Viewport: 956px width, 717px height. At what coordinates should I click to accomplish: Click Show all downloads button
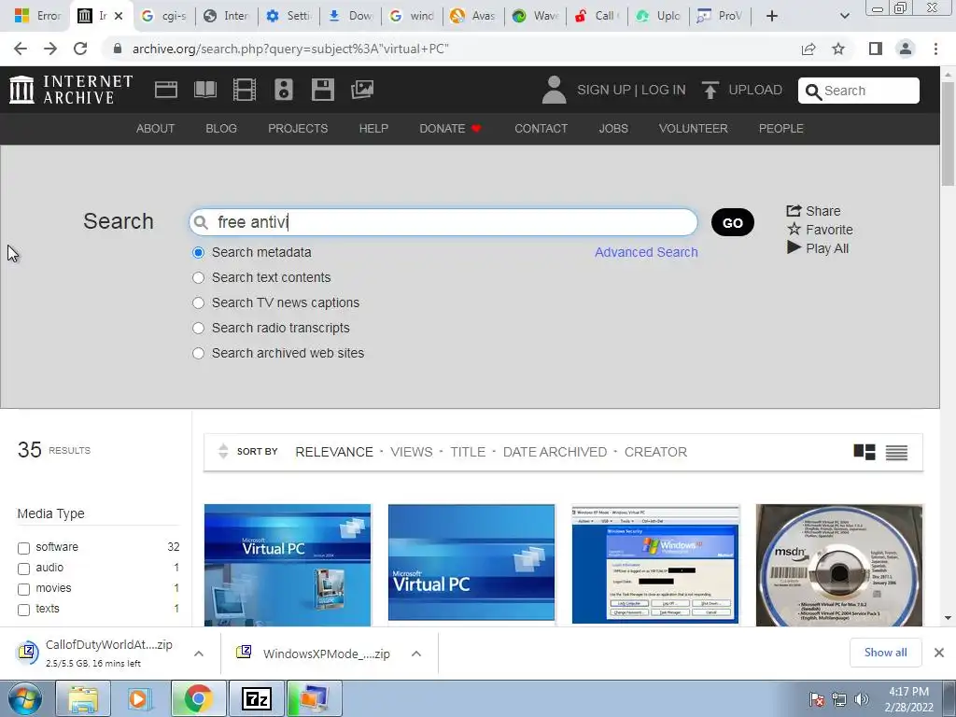coord(885,653)
